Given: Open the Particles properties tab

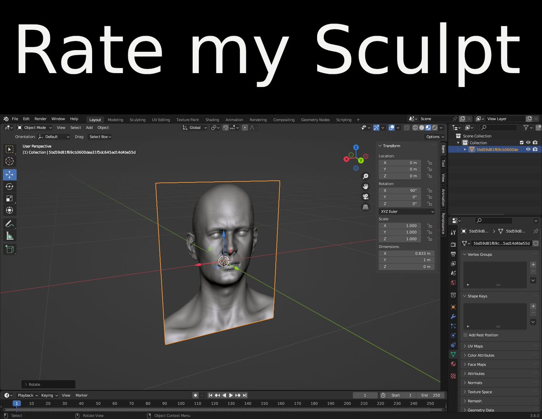Looking at the screenshot, I should pyautogui.click(x=453, y=326).
